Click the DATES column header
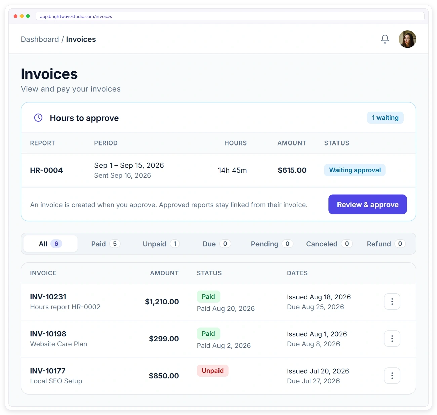This screenshot has width=437, height=415. tap(297, 273)
